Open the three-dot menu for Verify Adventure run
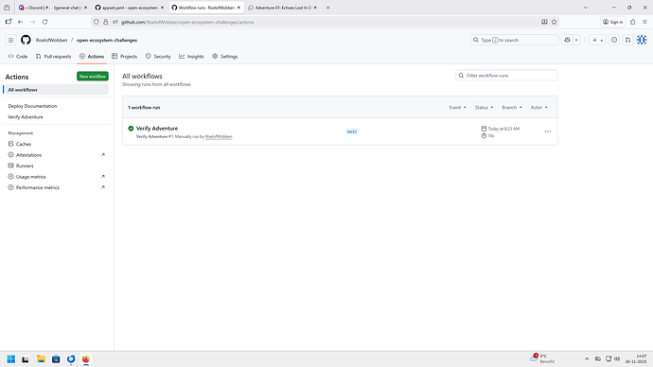653x367 pixels. pos(548,131)
